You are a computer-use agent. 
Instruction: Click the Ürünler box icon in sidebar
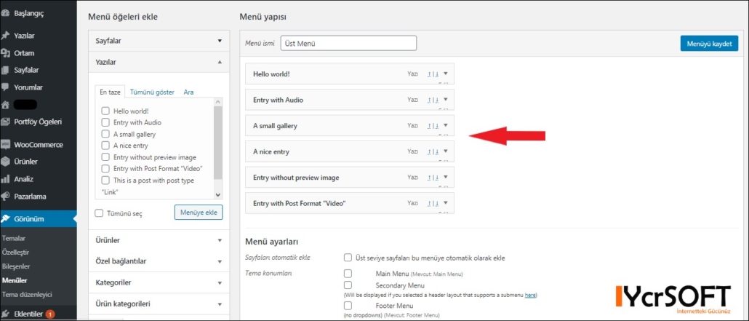(x=5, y=162)
